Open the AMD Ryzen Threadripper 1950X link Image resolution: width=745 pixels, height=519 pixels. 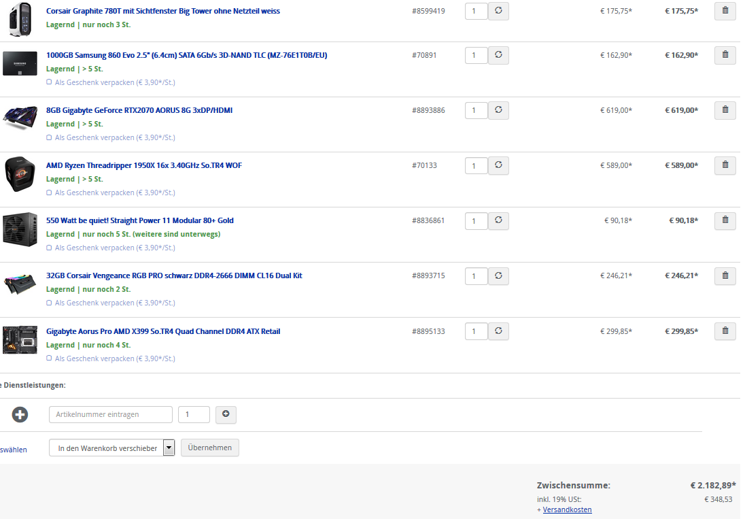coord(144,165)
